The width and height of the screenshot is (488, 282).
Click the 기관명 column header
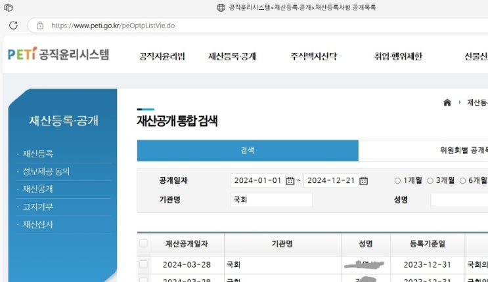282,244
